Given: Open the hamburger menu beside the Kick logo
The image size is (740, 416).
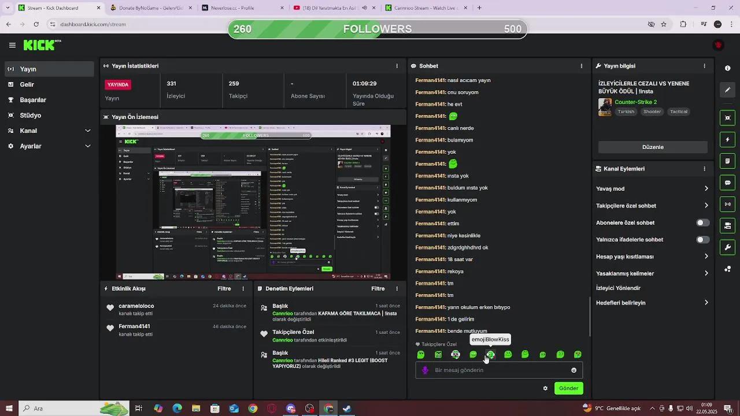Looking at the screenshot, I should 12,45.
